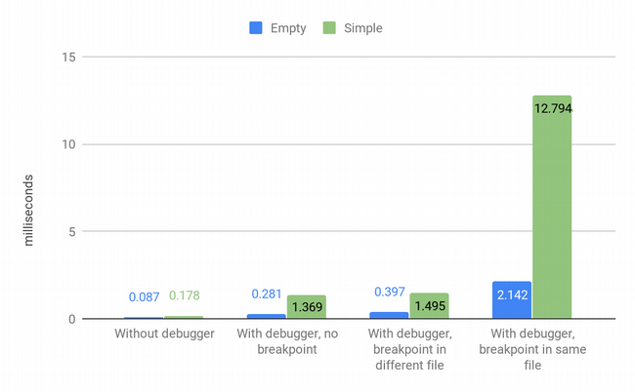Screen dimensions: 635x392
Task: Click the tall green 12.794 bar
Action: (552, 215)
